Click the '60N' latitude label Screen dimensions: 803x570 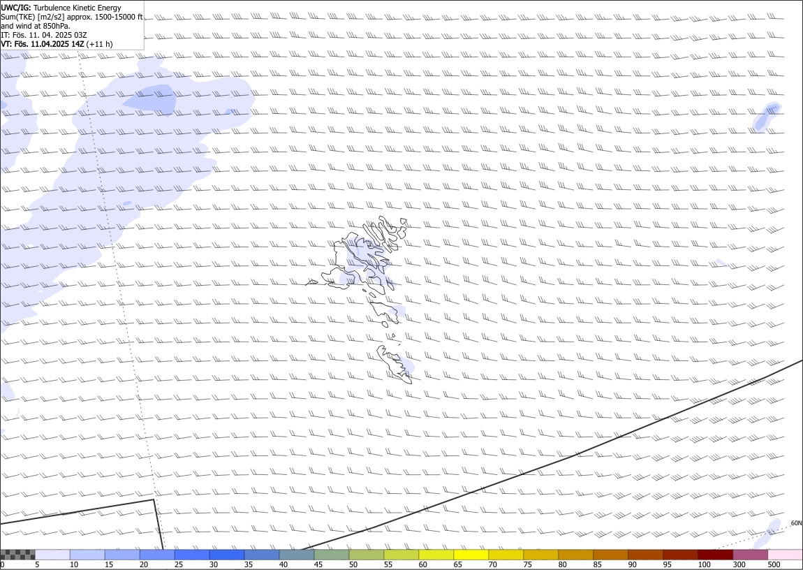pos(796,523)
